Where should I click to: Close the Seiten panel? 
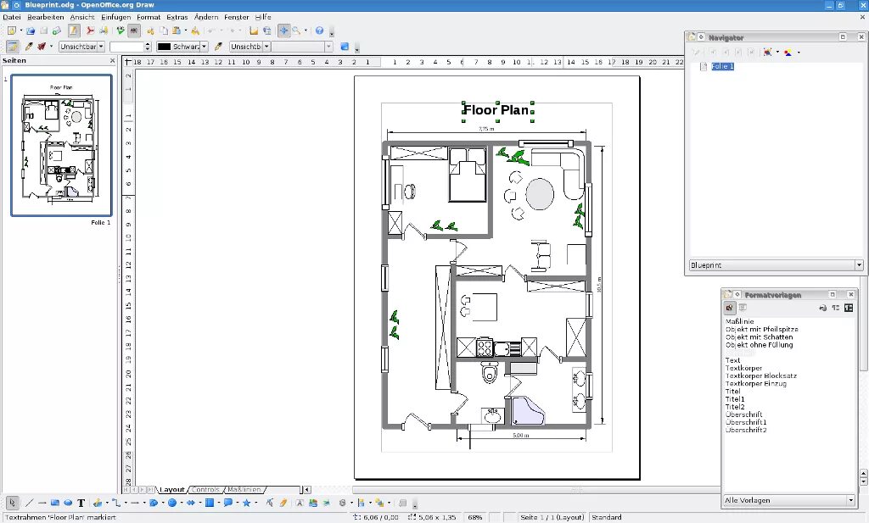tap(113, 60)
